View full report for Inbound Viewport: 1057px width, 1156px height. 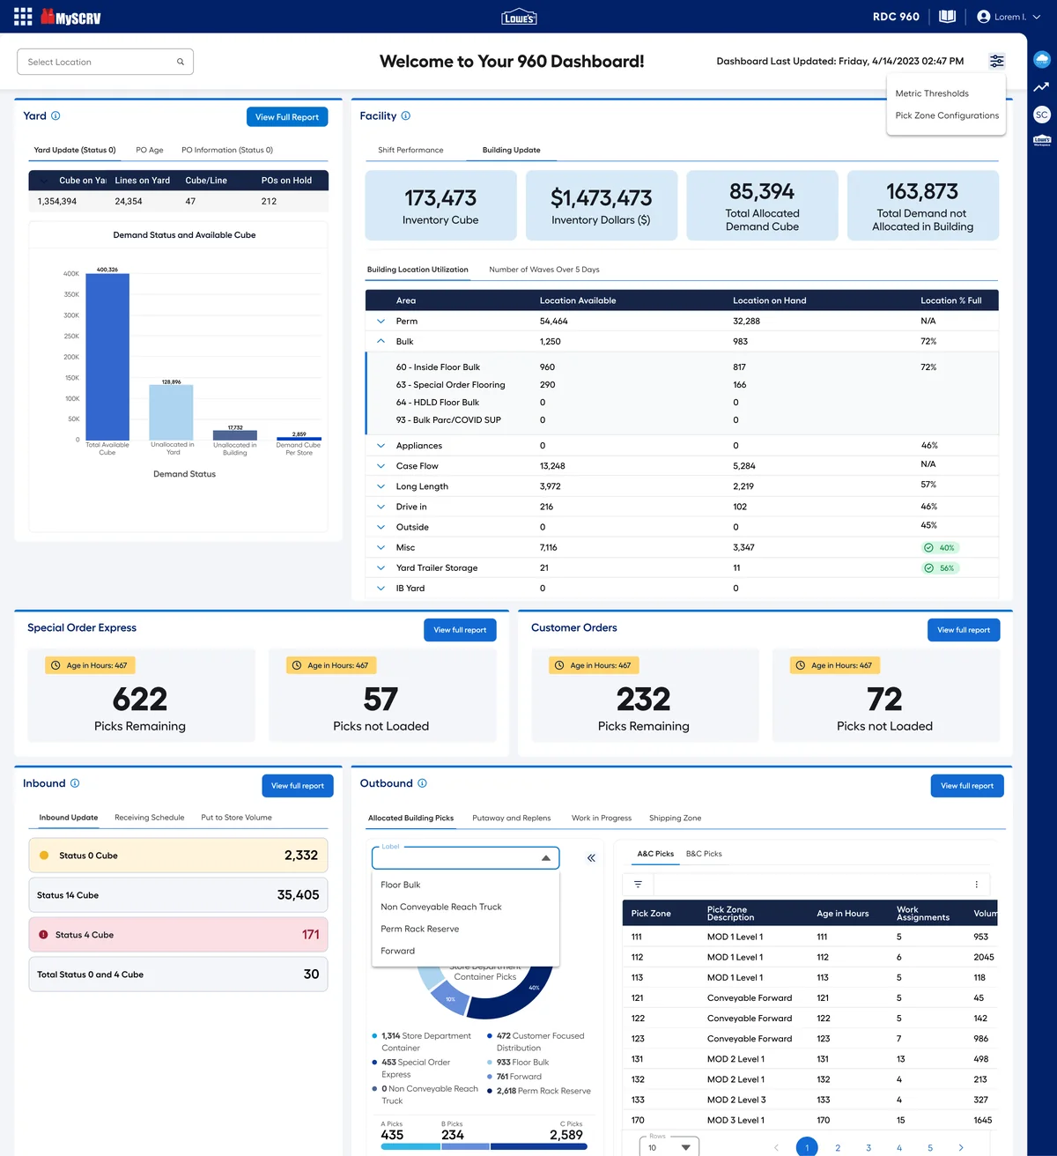click(x=298, y=786)
